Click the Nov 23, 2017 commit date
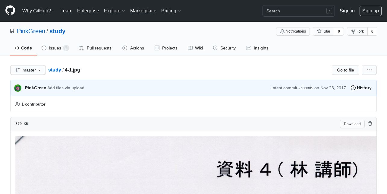 pyautogui.click(x=333, y=88)
